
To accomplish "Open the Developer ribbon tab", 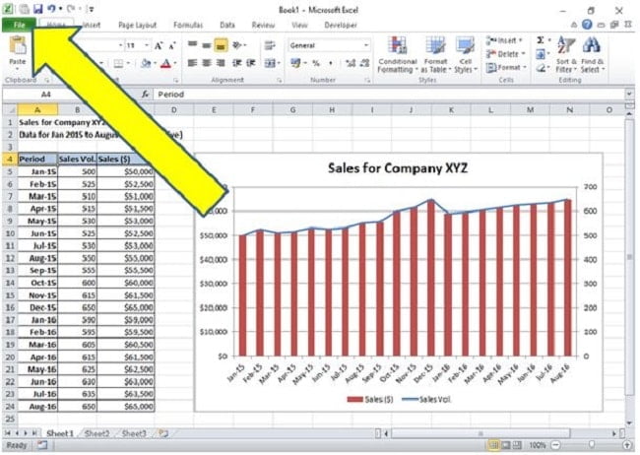I will point(341,25).
